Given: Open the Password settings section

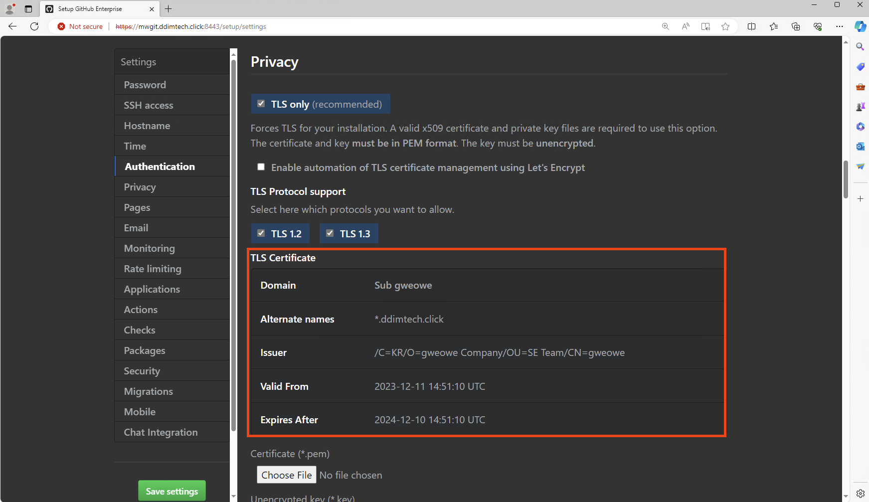Looking at the screenshot, I should click(172, 85).
